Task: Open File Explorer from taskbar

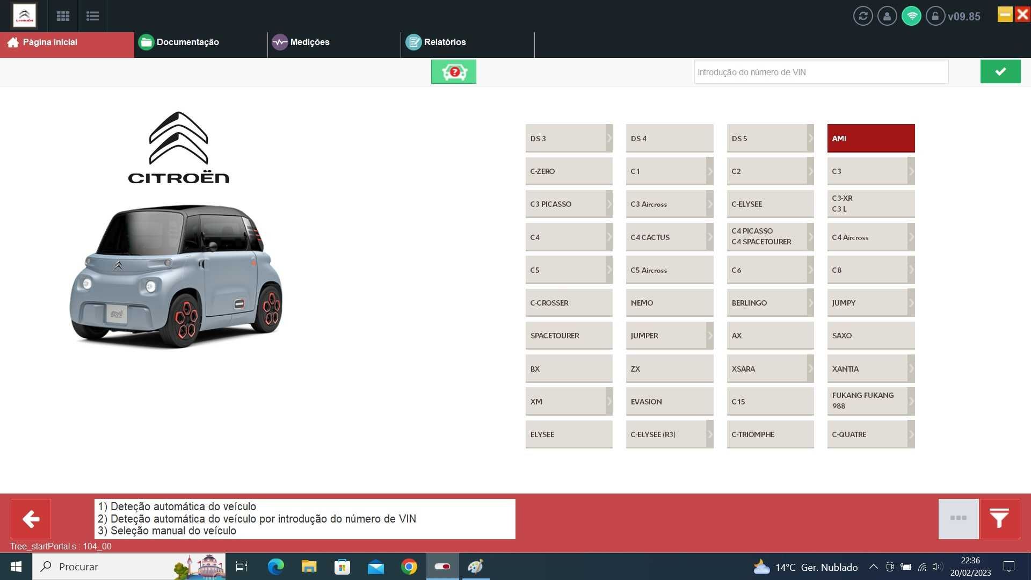Action: point(309,567)
